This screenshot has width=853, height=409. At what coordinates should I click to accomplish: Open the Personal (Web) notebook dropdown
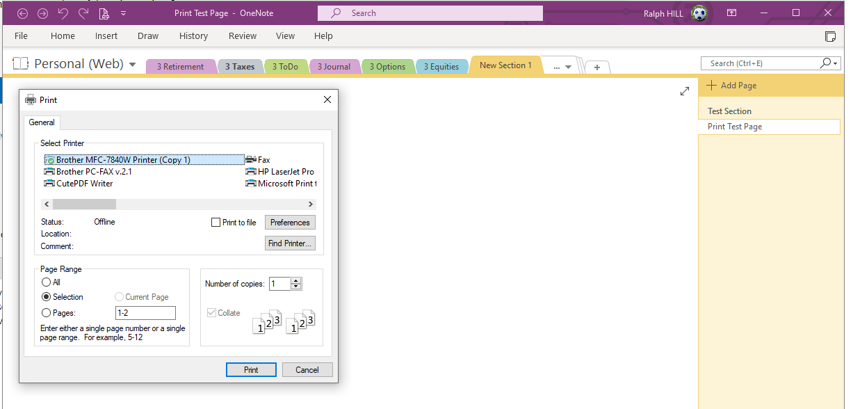[x=133, y=63]
